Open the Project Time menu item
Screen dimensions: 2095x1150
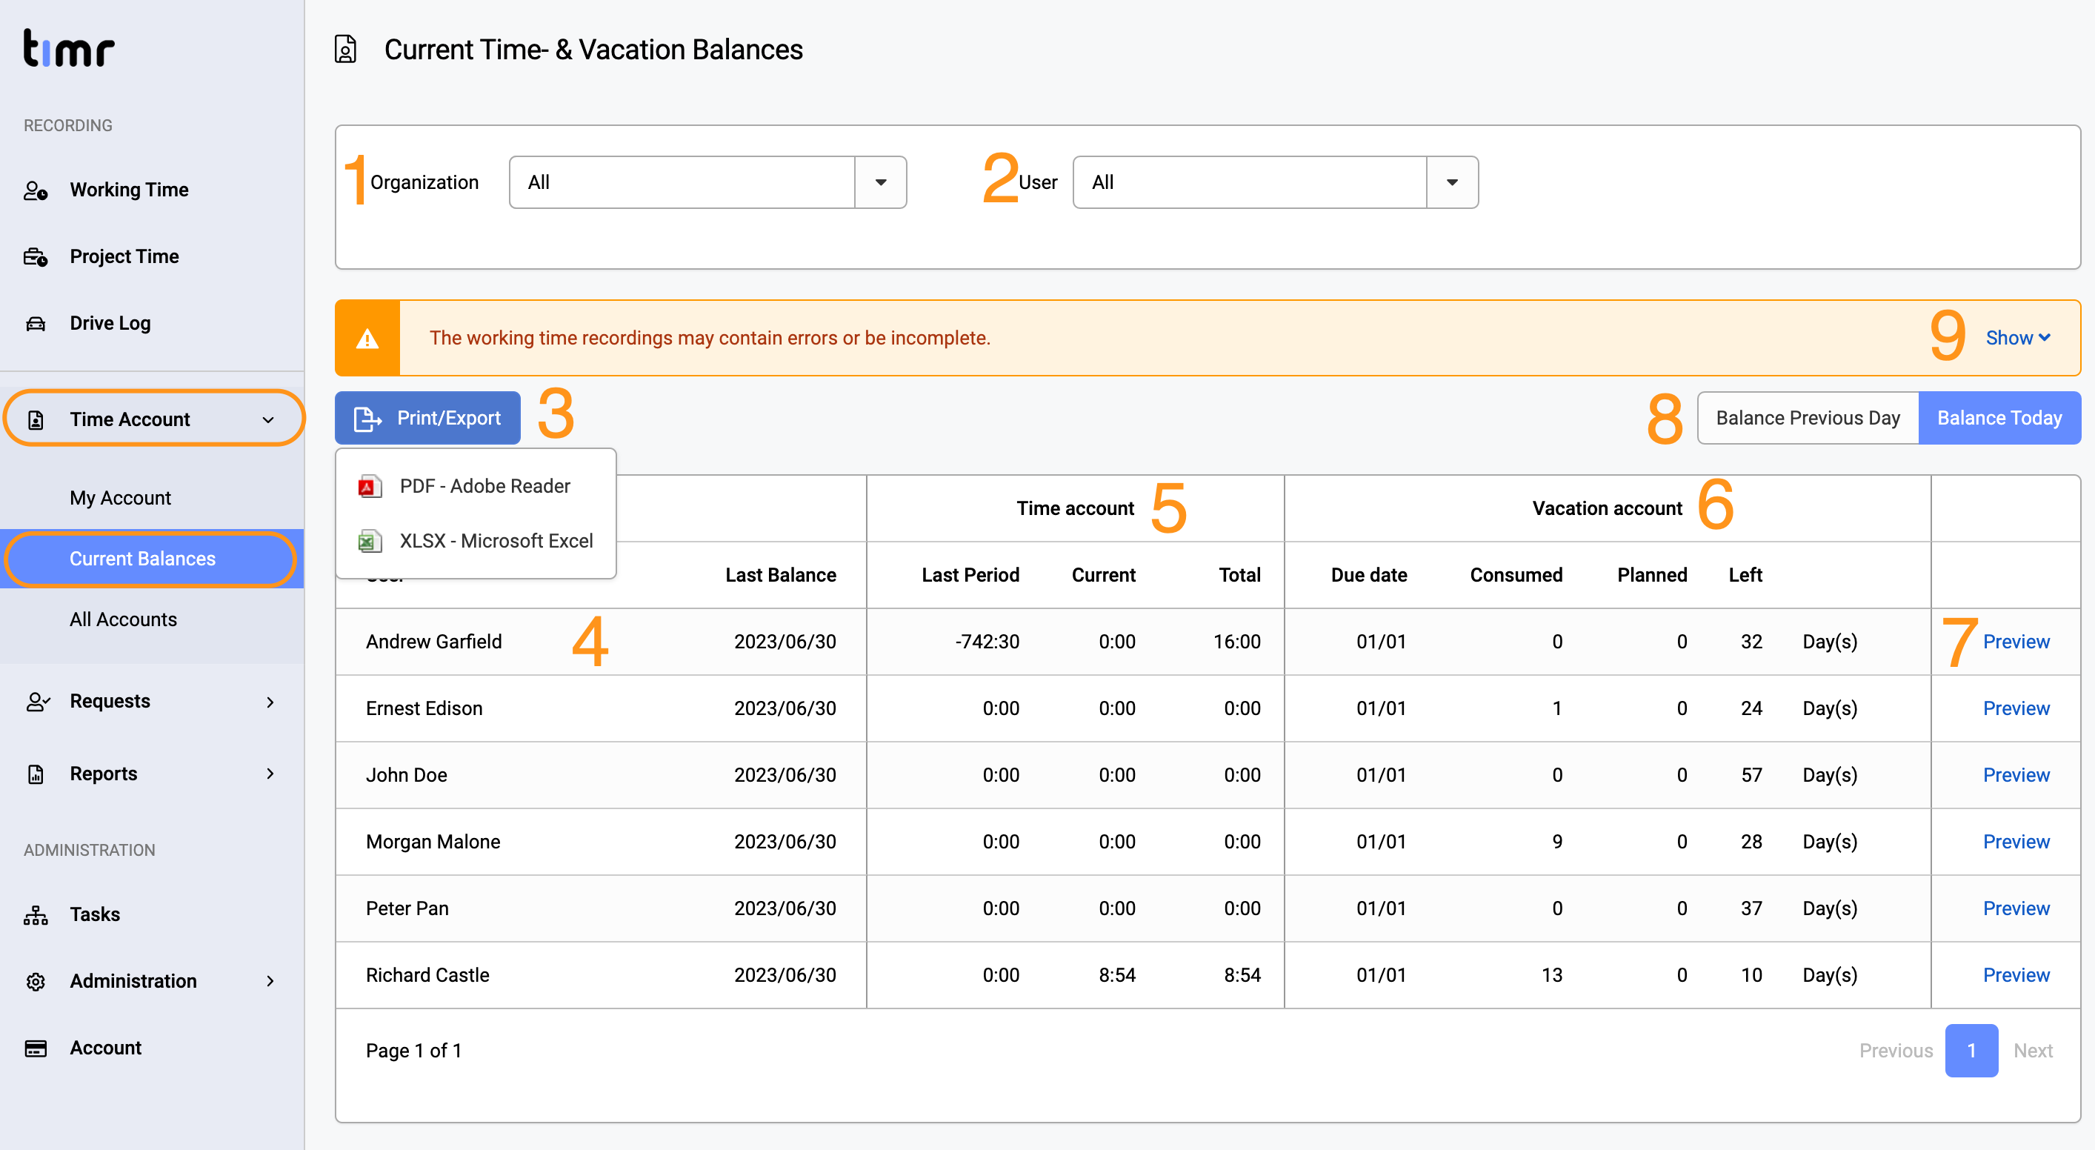[152, 257]
